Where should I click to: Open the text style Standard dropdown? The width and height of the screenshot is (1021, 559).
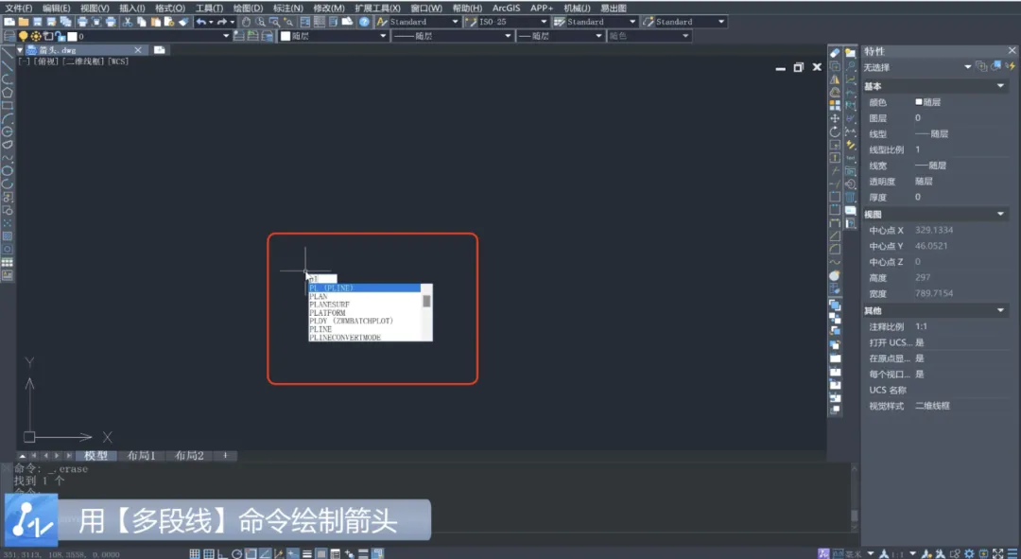click(x=455, y=22)
